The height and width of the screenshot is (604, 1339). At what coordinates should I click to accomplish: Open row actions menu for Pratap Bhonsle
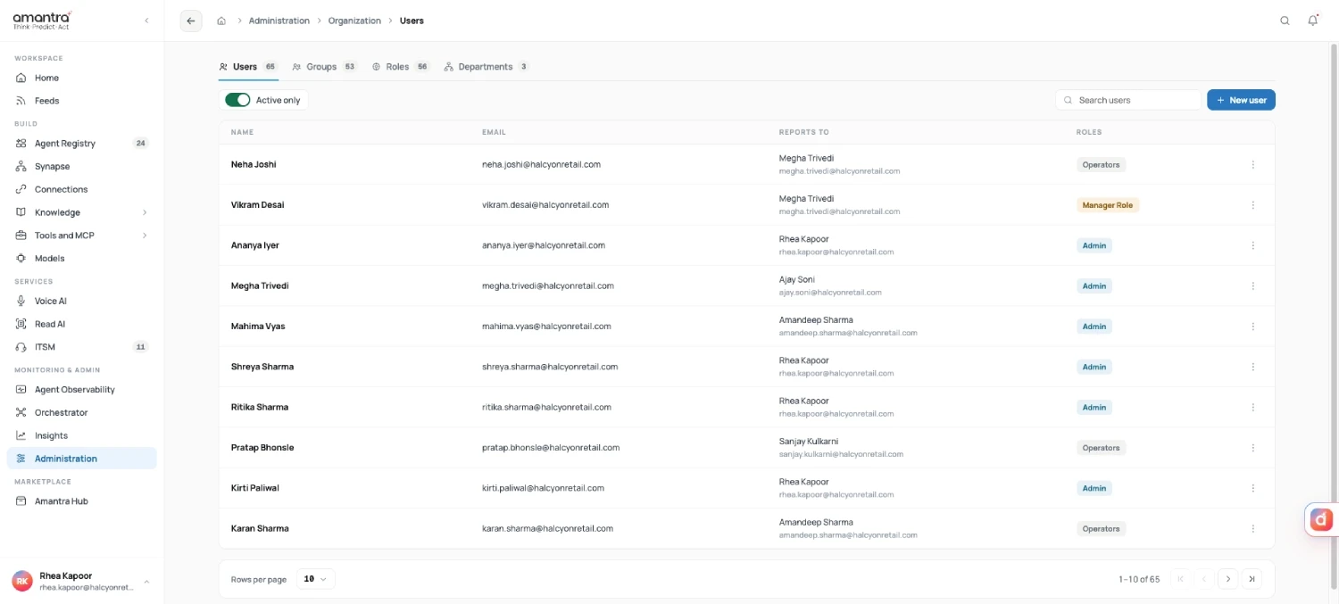click(1253, 448)
